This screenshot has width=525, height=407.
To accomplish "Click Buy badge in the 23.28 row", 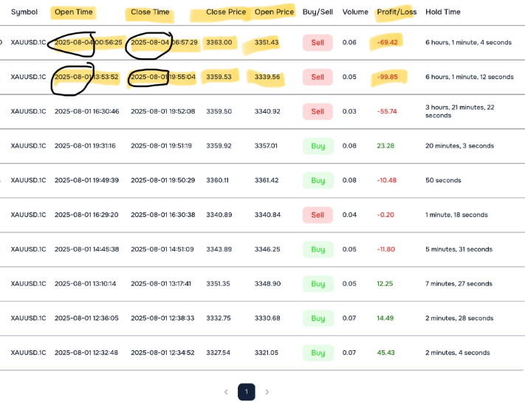I will pyautogui.click(x=318, y=146).
